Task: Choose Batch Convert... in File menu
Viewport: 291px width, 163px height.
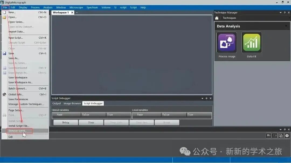Action: pos(25,88)
